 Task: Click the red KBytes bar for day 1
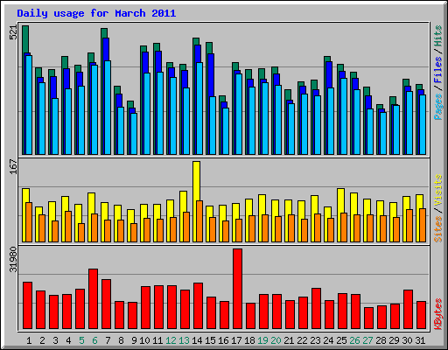coord(27,305)
